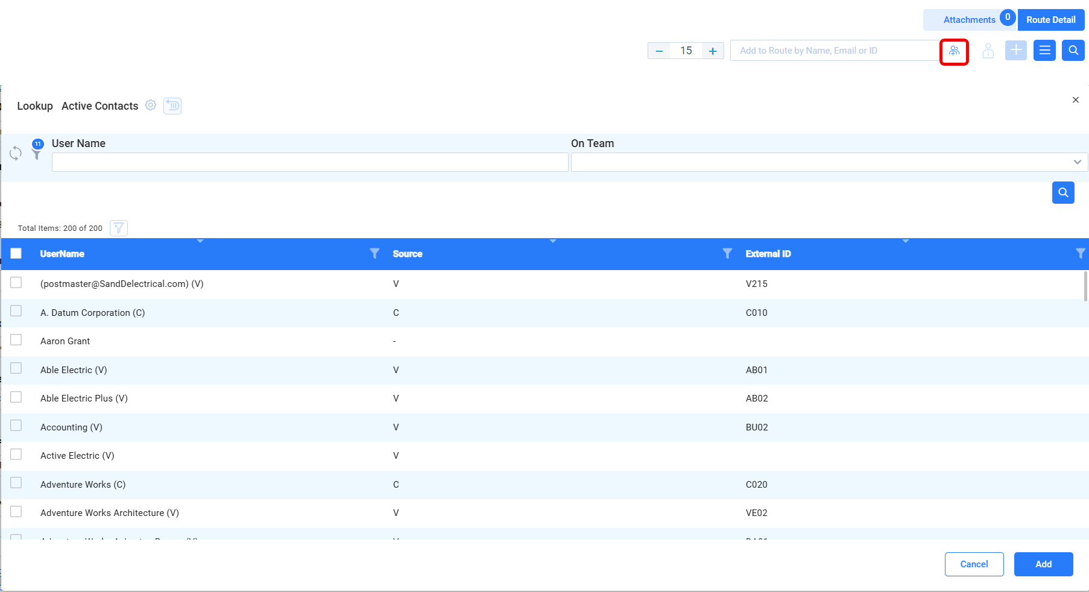The width and height of the screenshot is (1089, 592).
Task: Click the C010 external ID cell
Action: [x=757, y=313]
